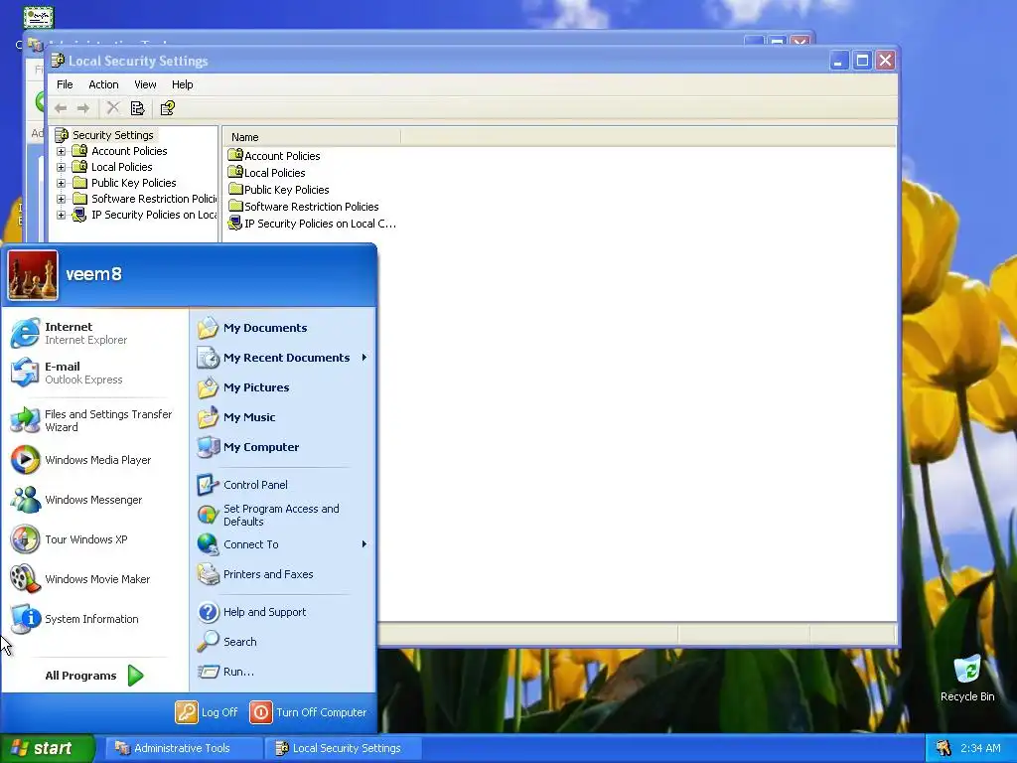Screen dimensions: 1017x763
Task: Click Local Security Settings taskbar button
Action: click(343, 748)
